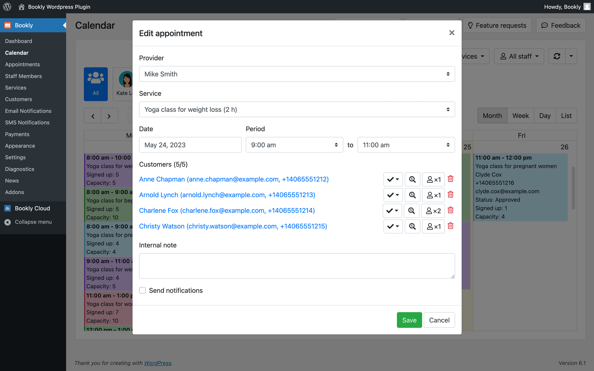The height and width of the screenshot is (371, 594).
Task: Click the Cancel button in dialog
Action: click(439, 320)
